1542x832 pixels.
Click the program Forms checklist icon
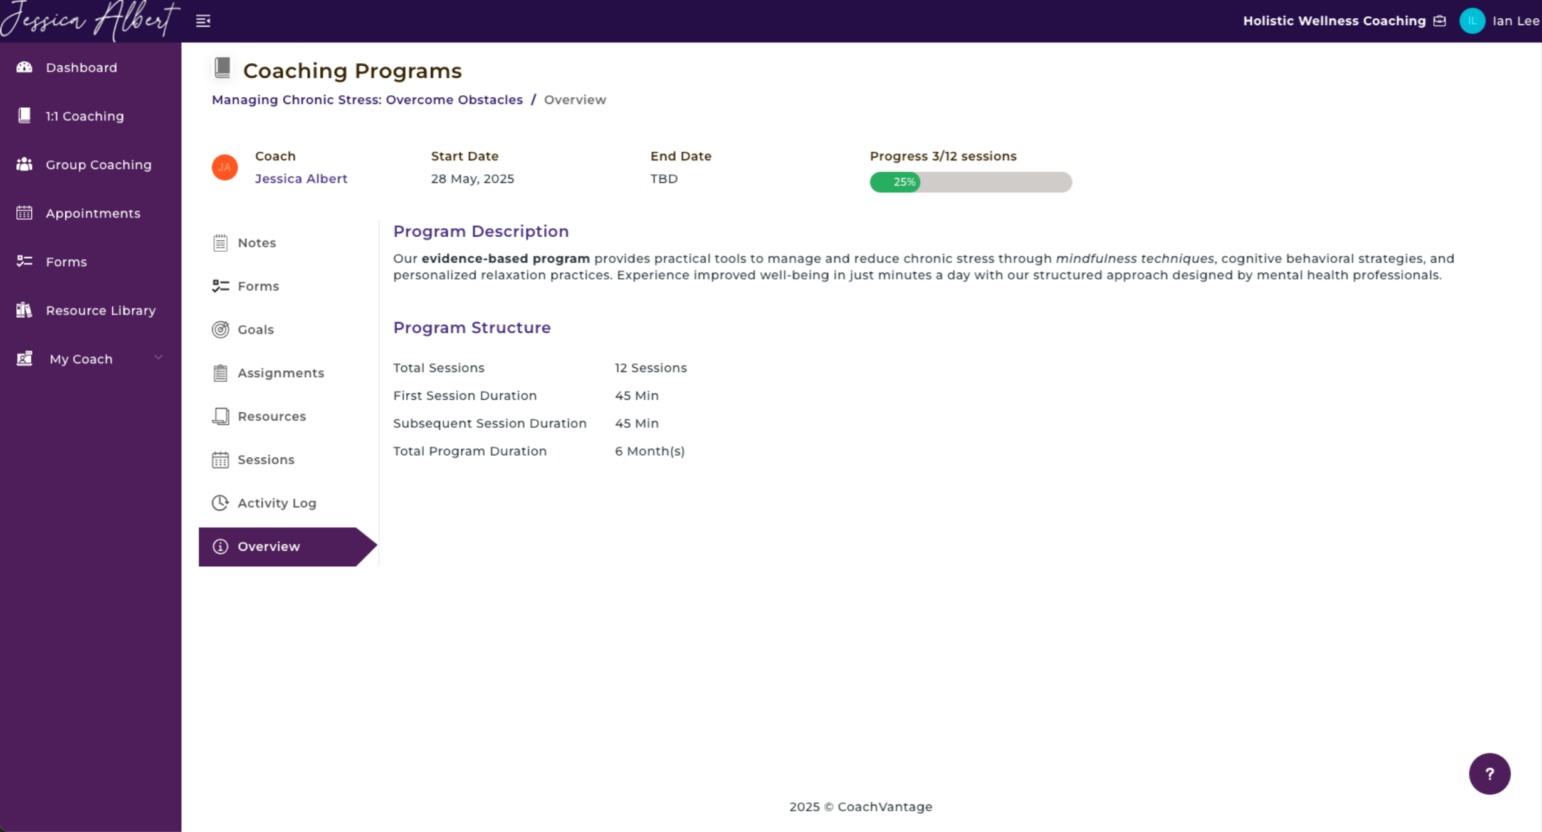pos(220,286)
